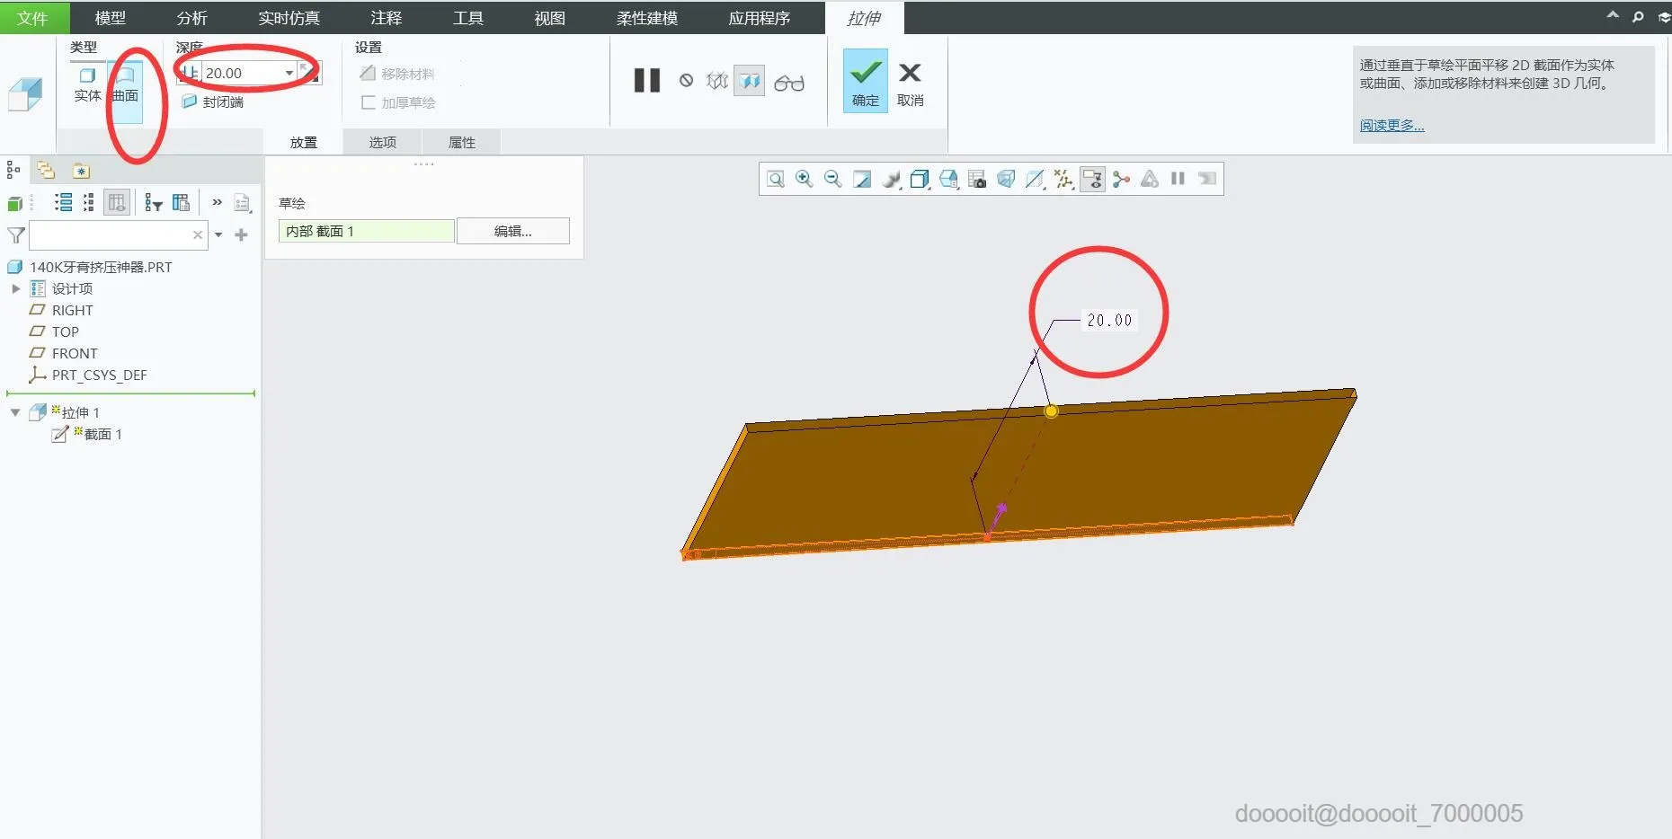
Task: Click the tree filters icon
Action: tap(154, 203)
